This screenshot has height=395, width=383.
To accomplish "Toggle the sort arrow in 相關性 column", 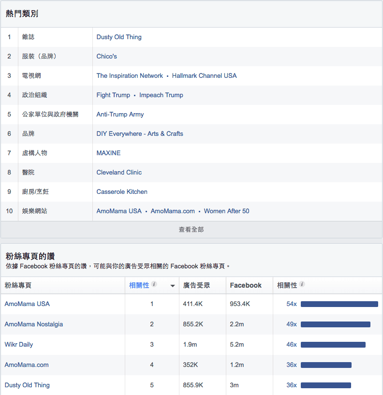I will point(173,286).
